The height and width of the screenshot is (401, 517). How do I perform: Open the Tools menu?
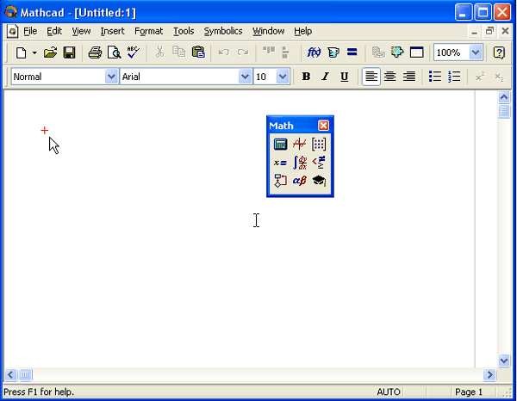click(184, 31)
